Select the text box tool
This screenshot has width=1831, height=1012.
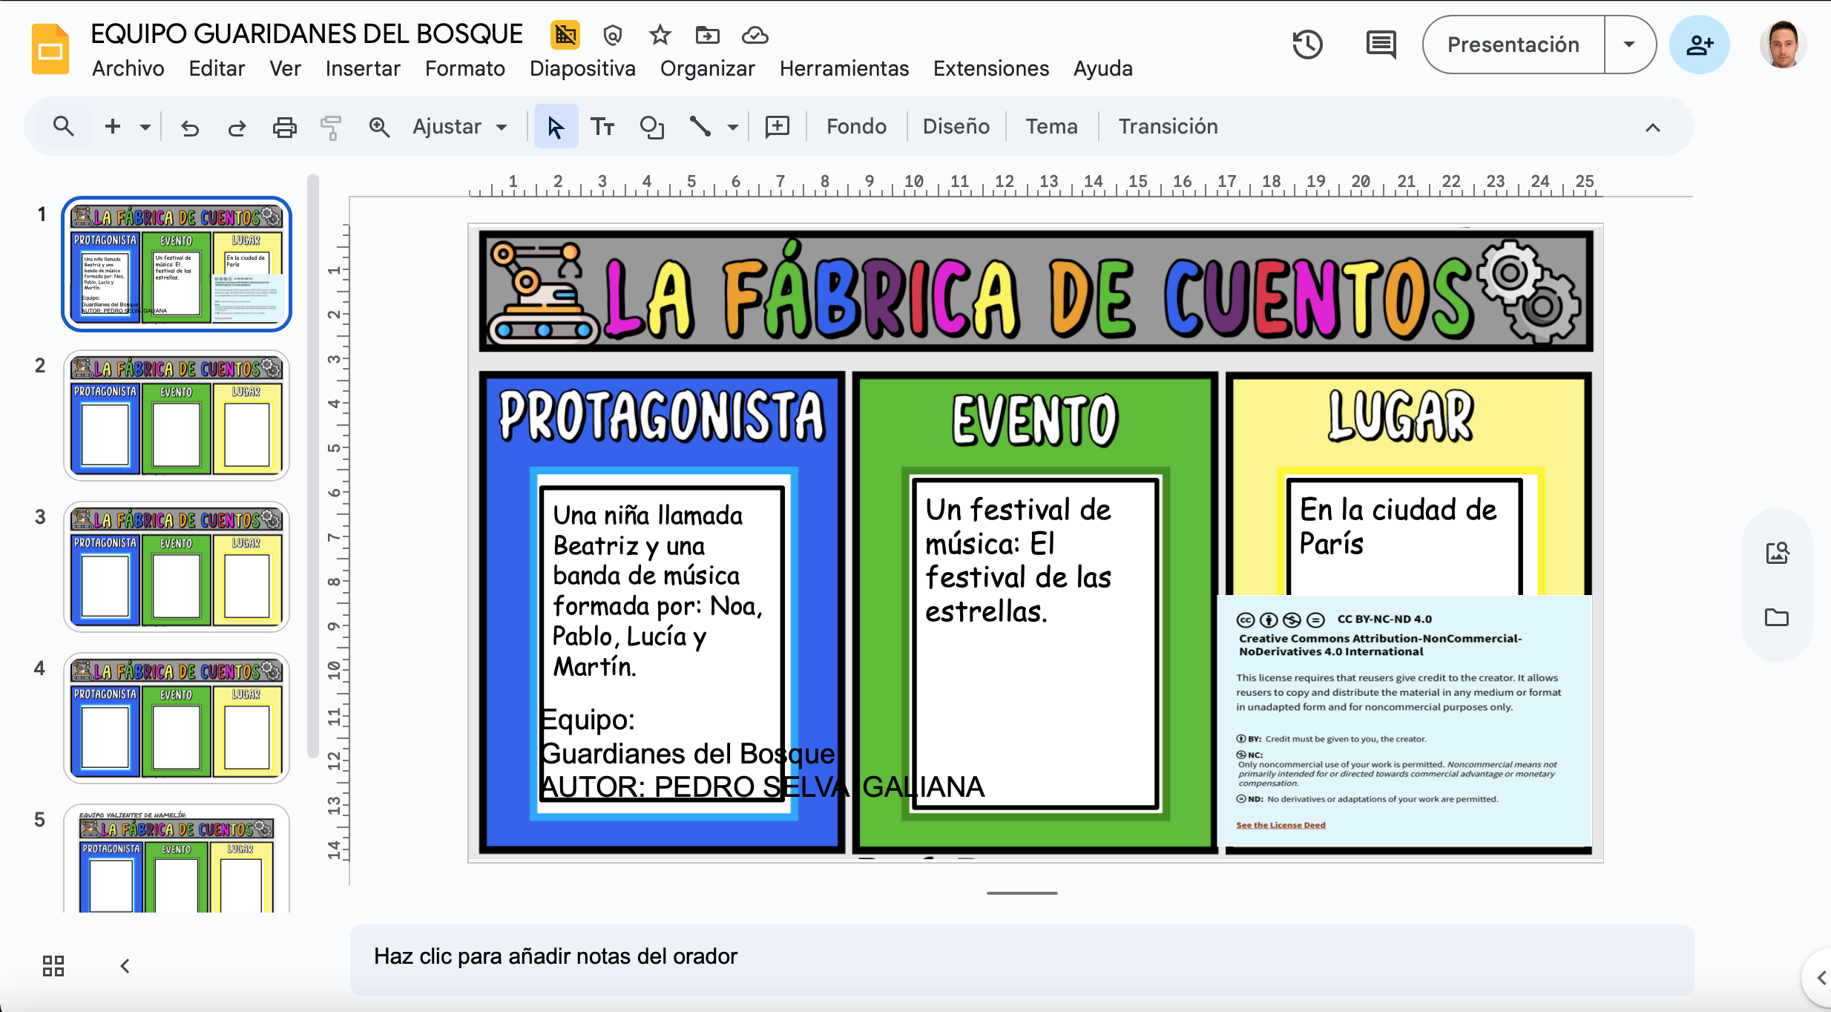(x=602, y=128)
